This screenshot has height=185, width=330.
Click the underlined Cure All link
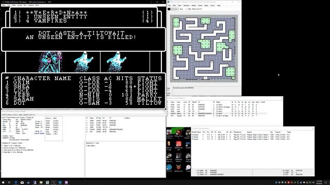click(39, 133)
